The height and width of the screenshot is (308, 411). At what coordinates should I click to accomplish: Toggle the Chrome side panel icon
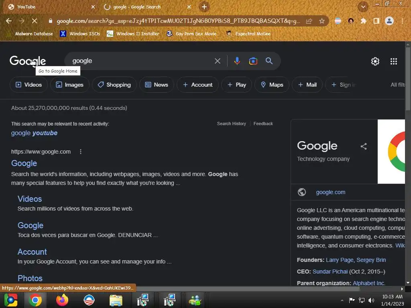pyautogui.click(x=376, y=21)
